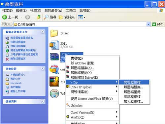This screenshot has width=165, height=124.
Task: Select the 7-Zip context menu entry
Action: 92,82
